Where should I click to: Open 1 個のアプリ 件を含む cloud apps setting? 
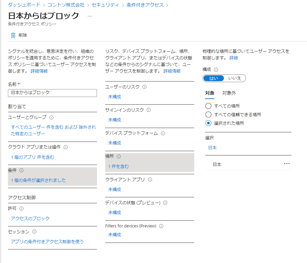pyautogui.click(x=33, y=157)
